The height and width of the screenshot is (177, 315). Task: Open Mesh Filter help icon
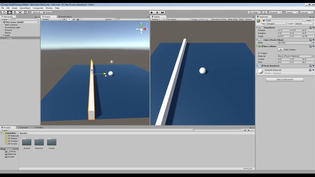311,40
